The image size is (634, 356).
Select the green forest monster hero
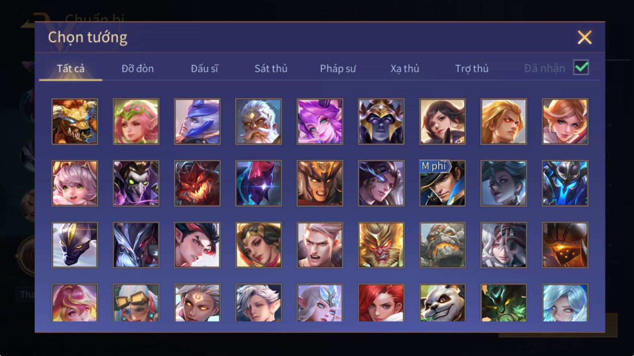(x=504, y=303)
